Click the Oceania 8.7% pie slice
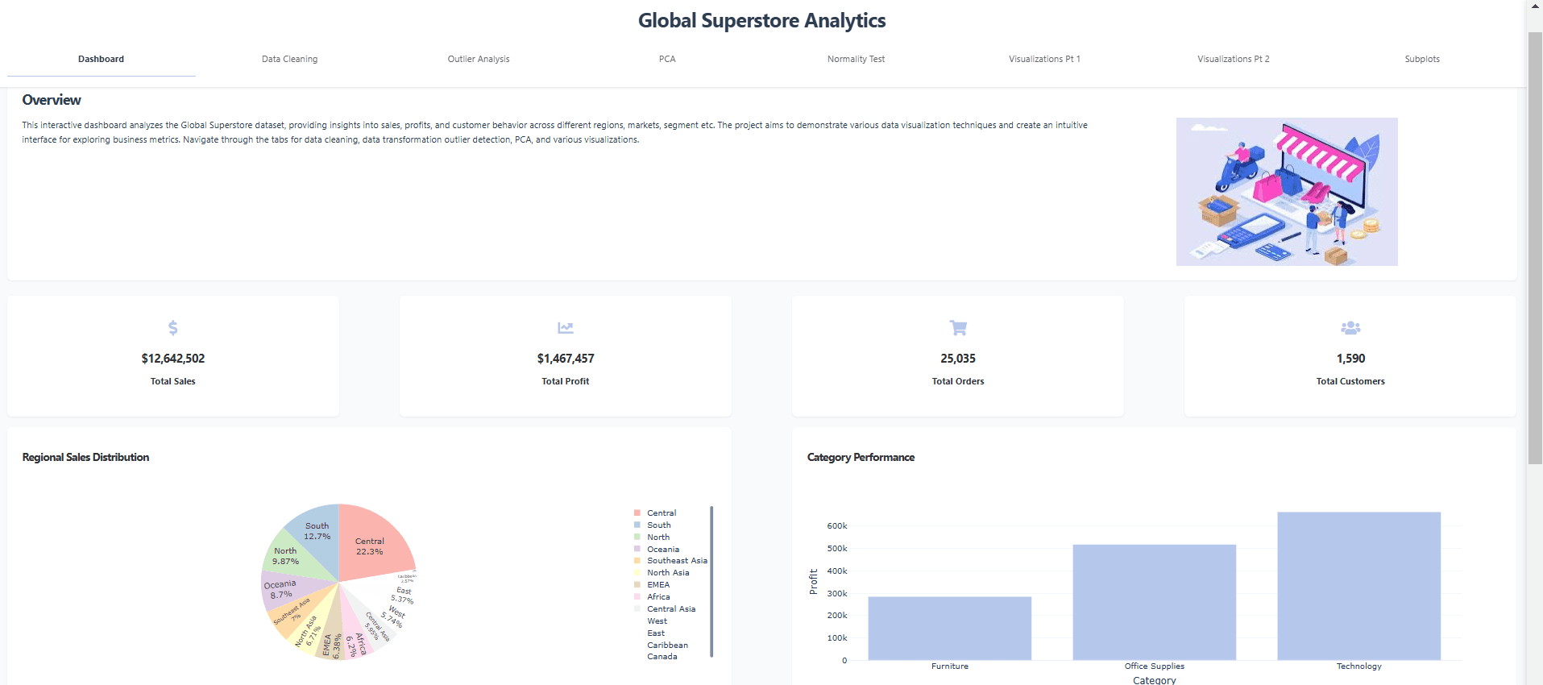 (282, 589)
